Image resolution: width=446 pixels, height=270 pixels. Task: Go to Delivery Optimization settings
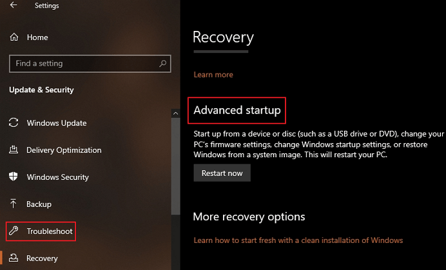coord(64,150)
